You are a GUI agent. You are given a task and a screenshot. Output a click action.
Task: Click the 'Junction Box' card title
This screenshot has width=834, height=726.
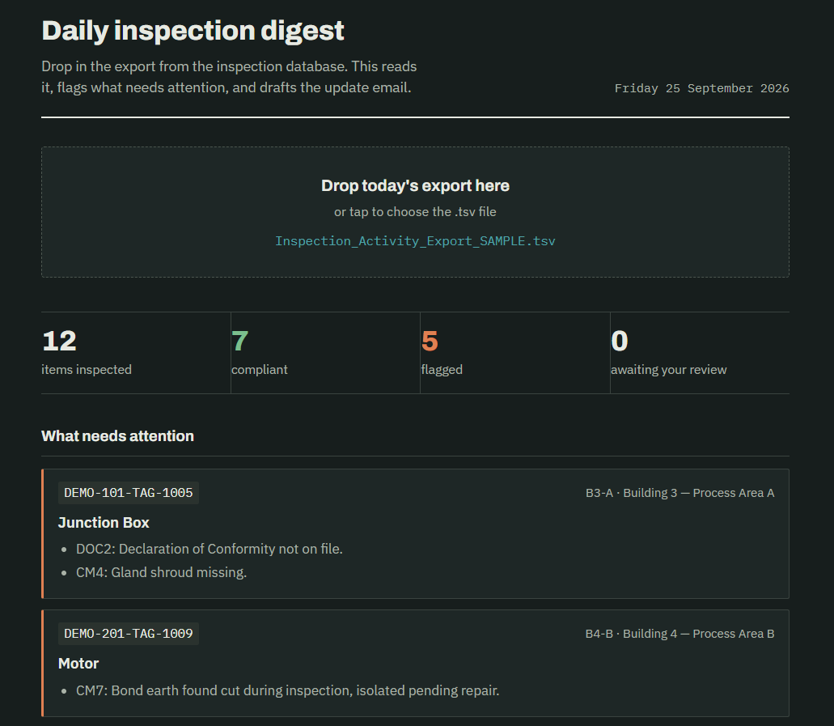[x=104, y=523]
